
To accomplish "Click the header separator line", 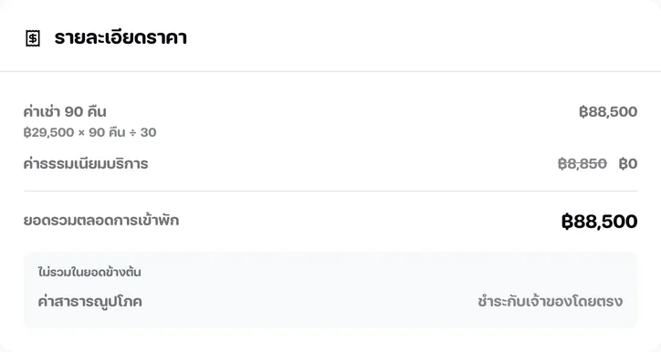I will point(330,71).
